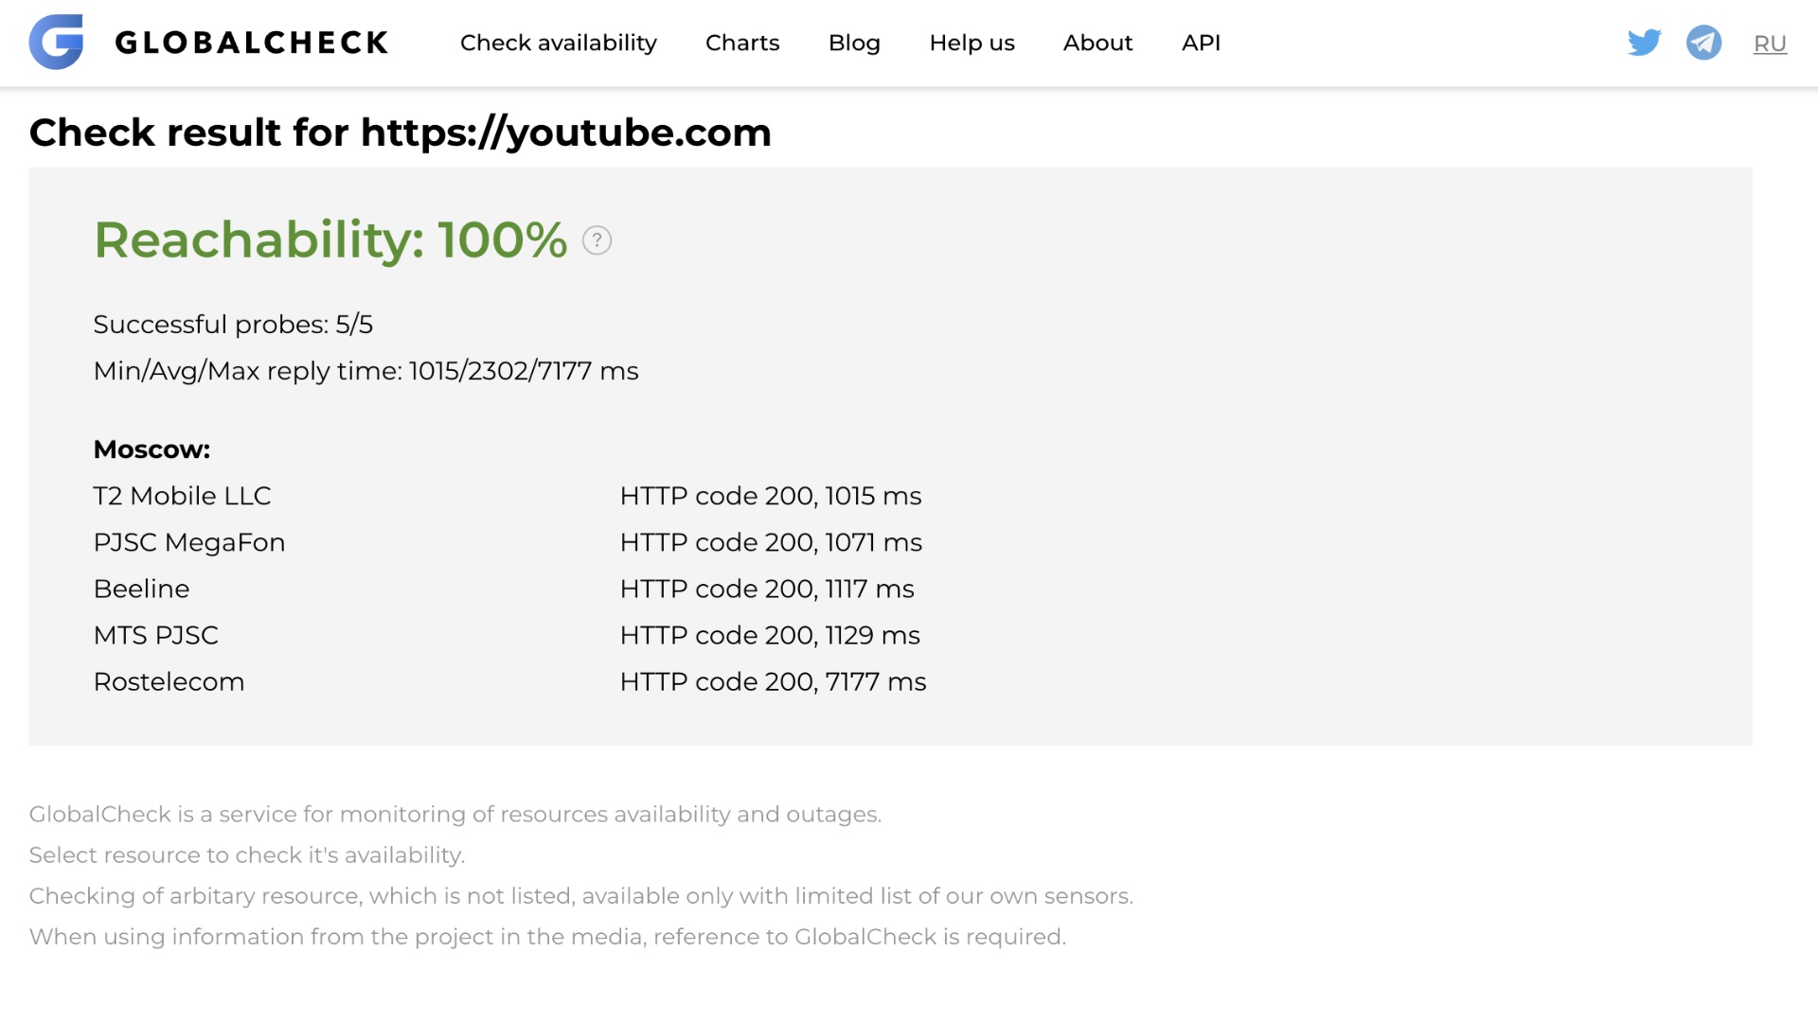This screenshot has width=1818, height=1022.
Task: Click 'Select resource to check it's availability' line
Action: pos(247,855)
